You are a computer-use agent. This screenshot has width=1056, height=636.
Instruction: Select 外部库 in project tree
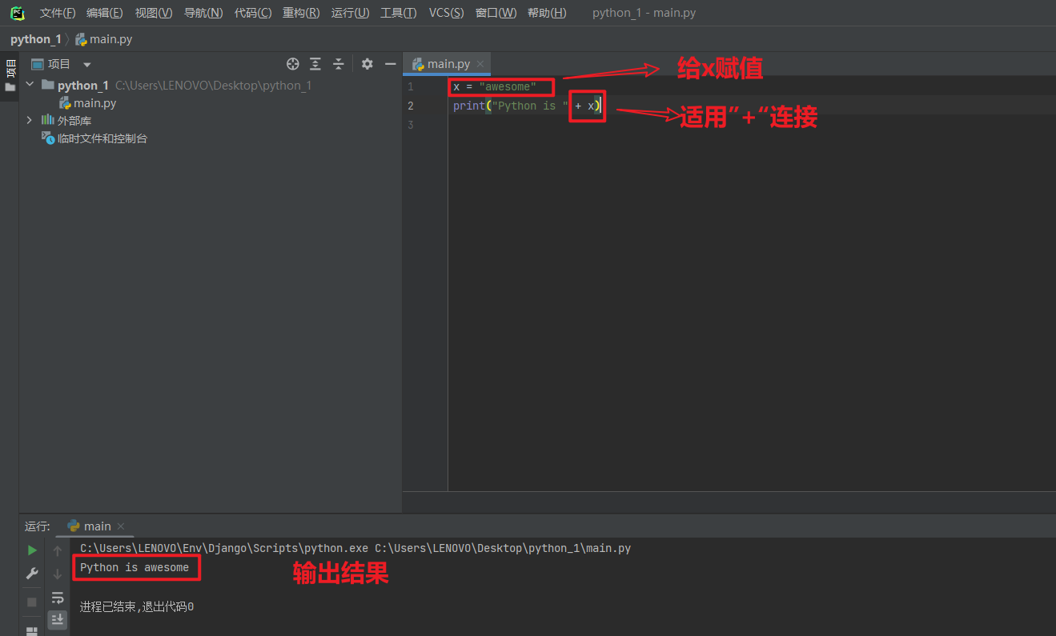(x=74, y=120)
